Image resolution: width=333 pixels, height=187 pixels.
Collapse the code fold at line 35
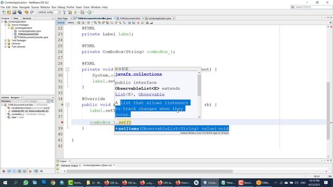click(x=67, y=104)
